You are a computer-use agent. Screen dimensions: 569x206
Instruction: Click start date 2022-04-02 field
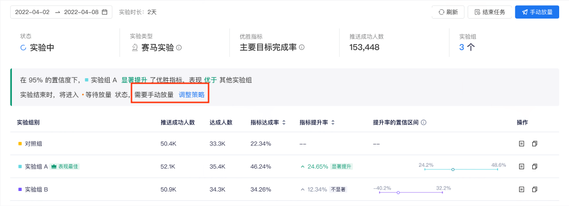pyautogui.click(x=32, y=12)
